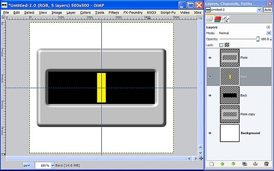Open the Edit menu
This screenshot has width=274, height=171.
click(x=16, y=13)
